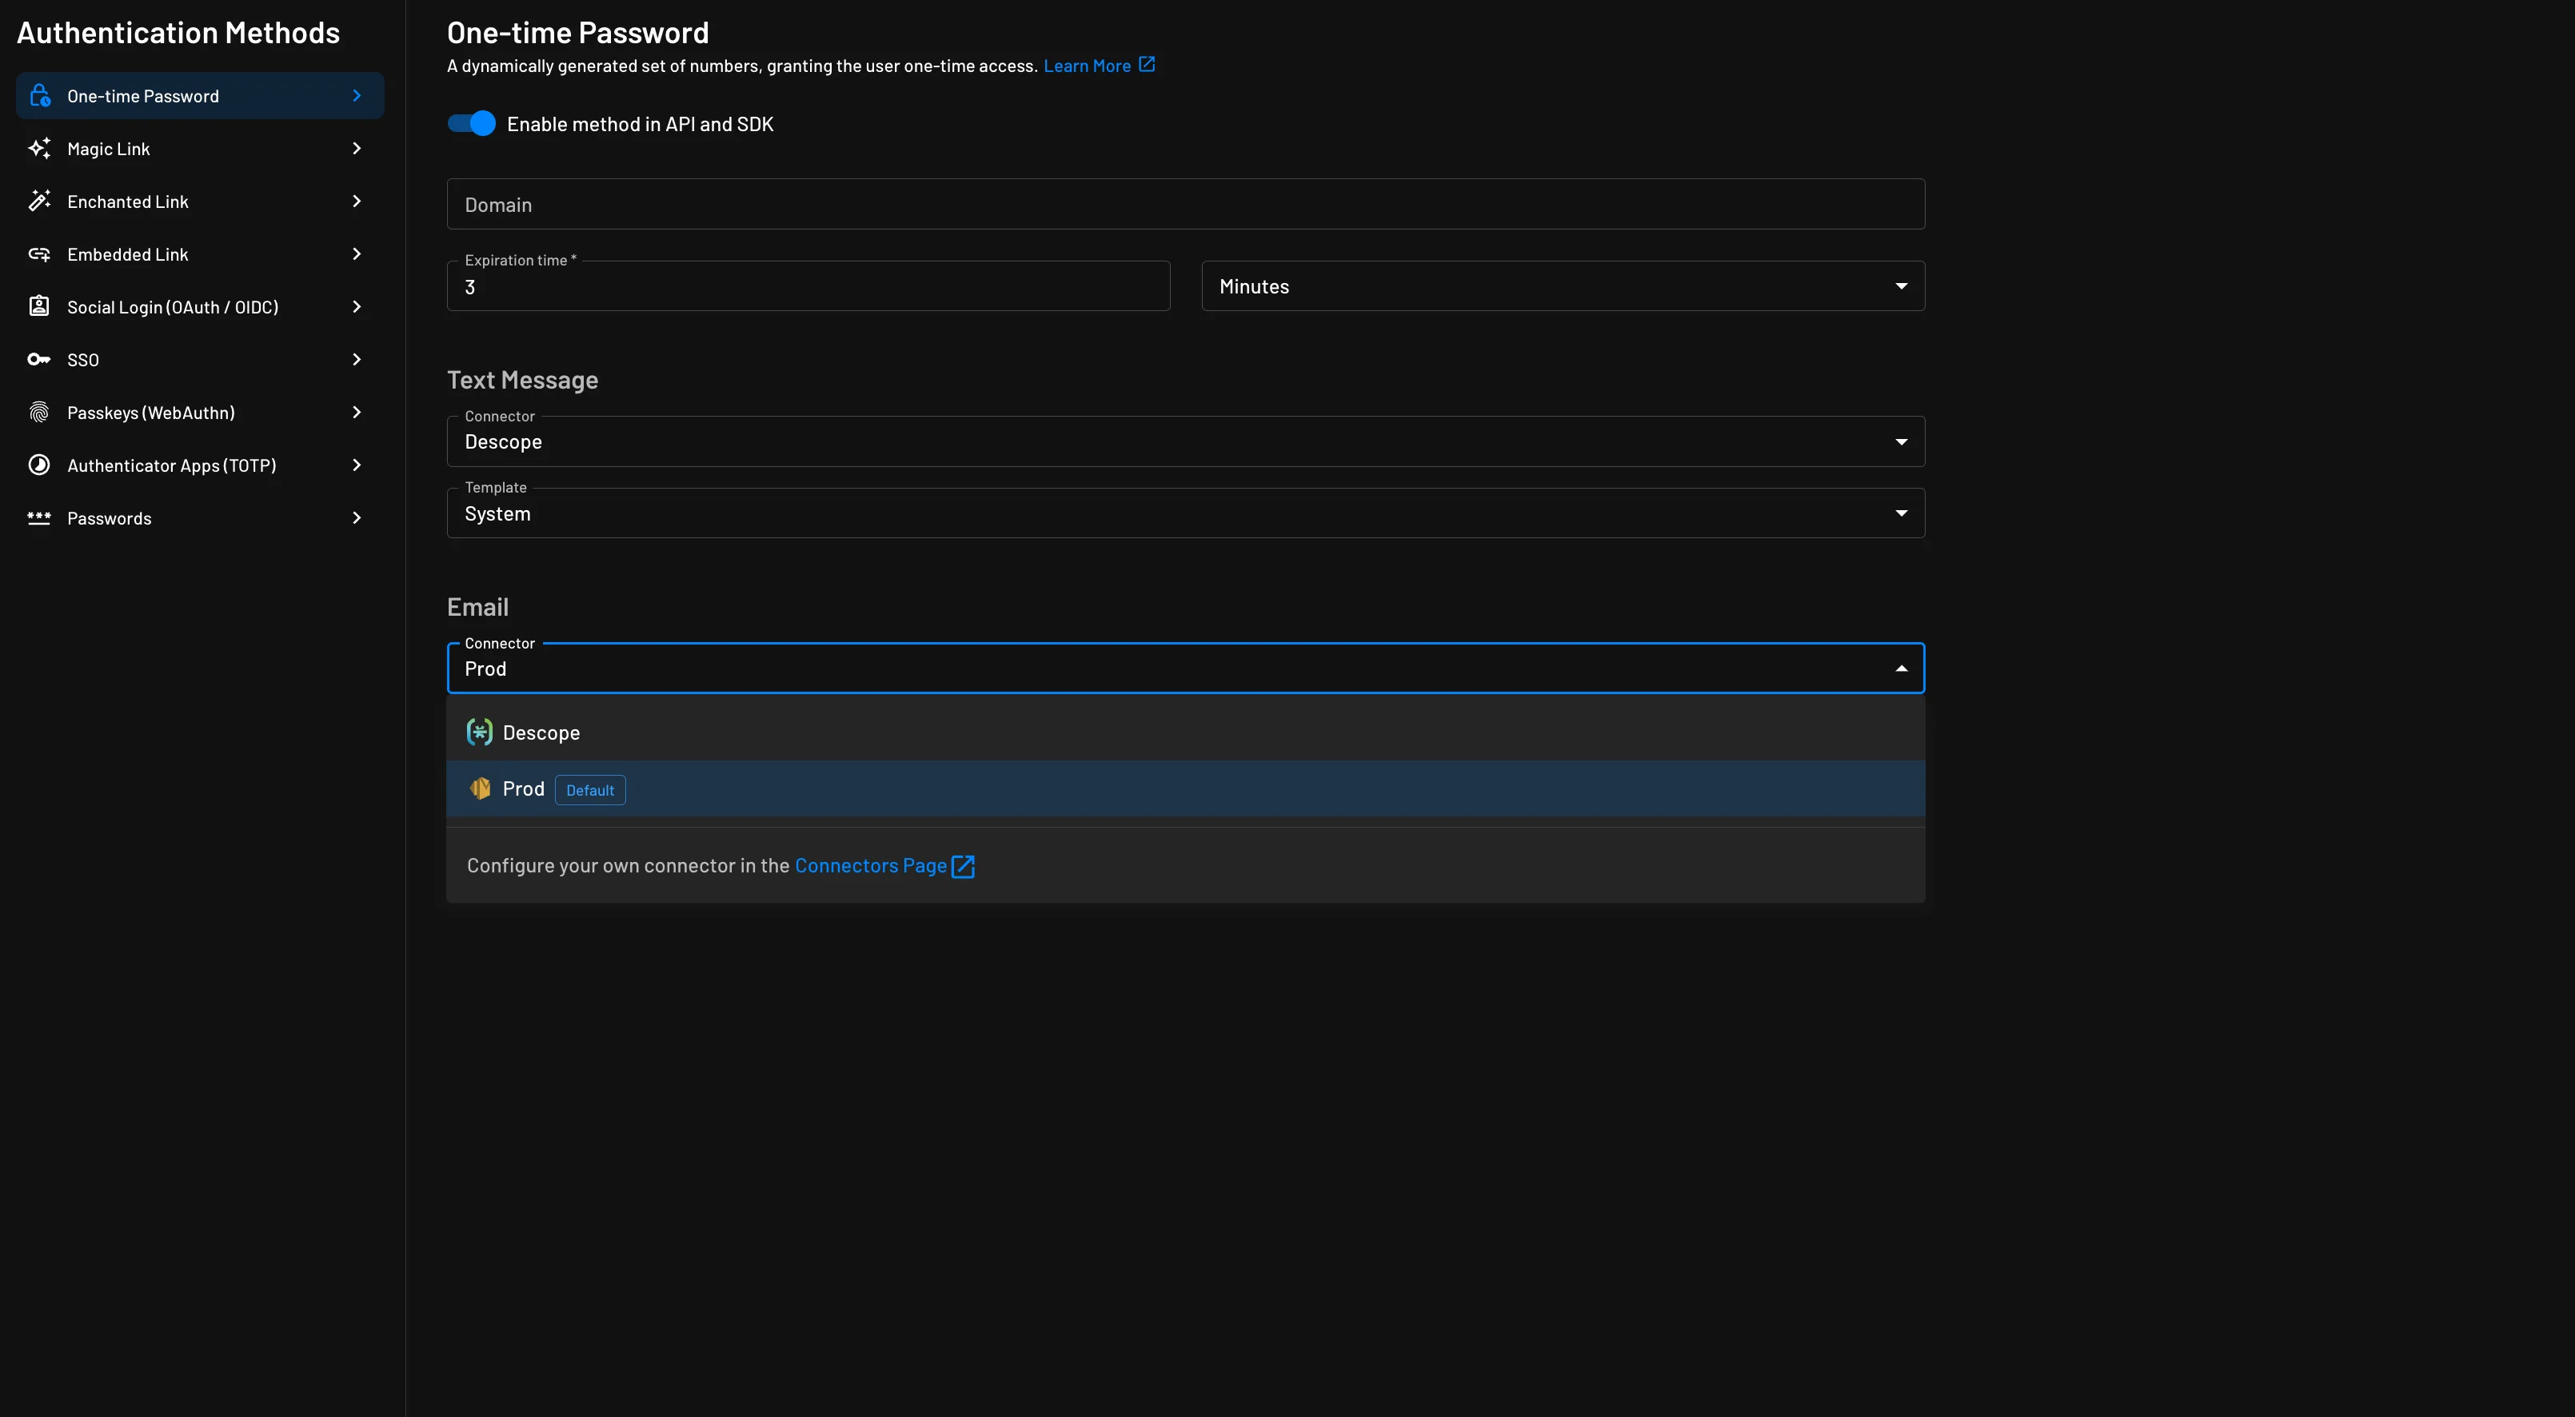Click the Passkeys WebAuthn shield icon
Viewport: 2575px width, 1417px height.
[38, 413]
